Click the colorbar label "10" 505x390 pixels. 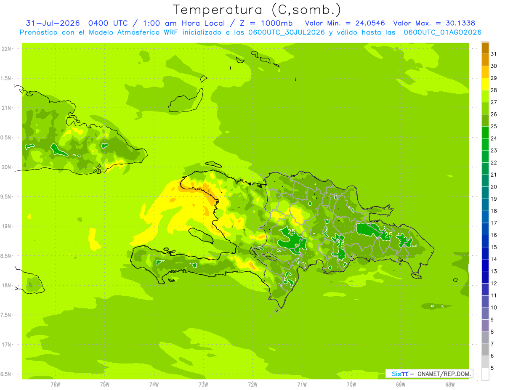494,308
